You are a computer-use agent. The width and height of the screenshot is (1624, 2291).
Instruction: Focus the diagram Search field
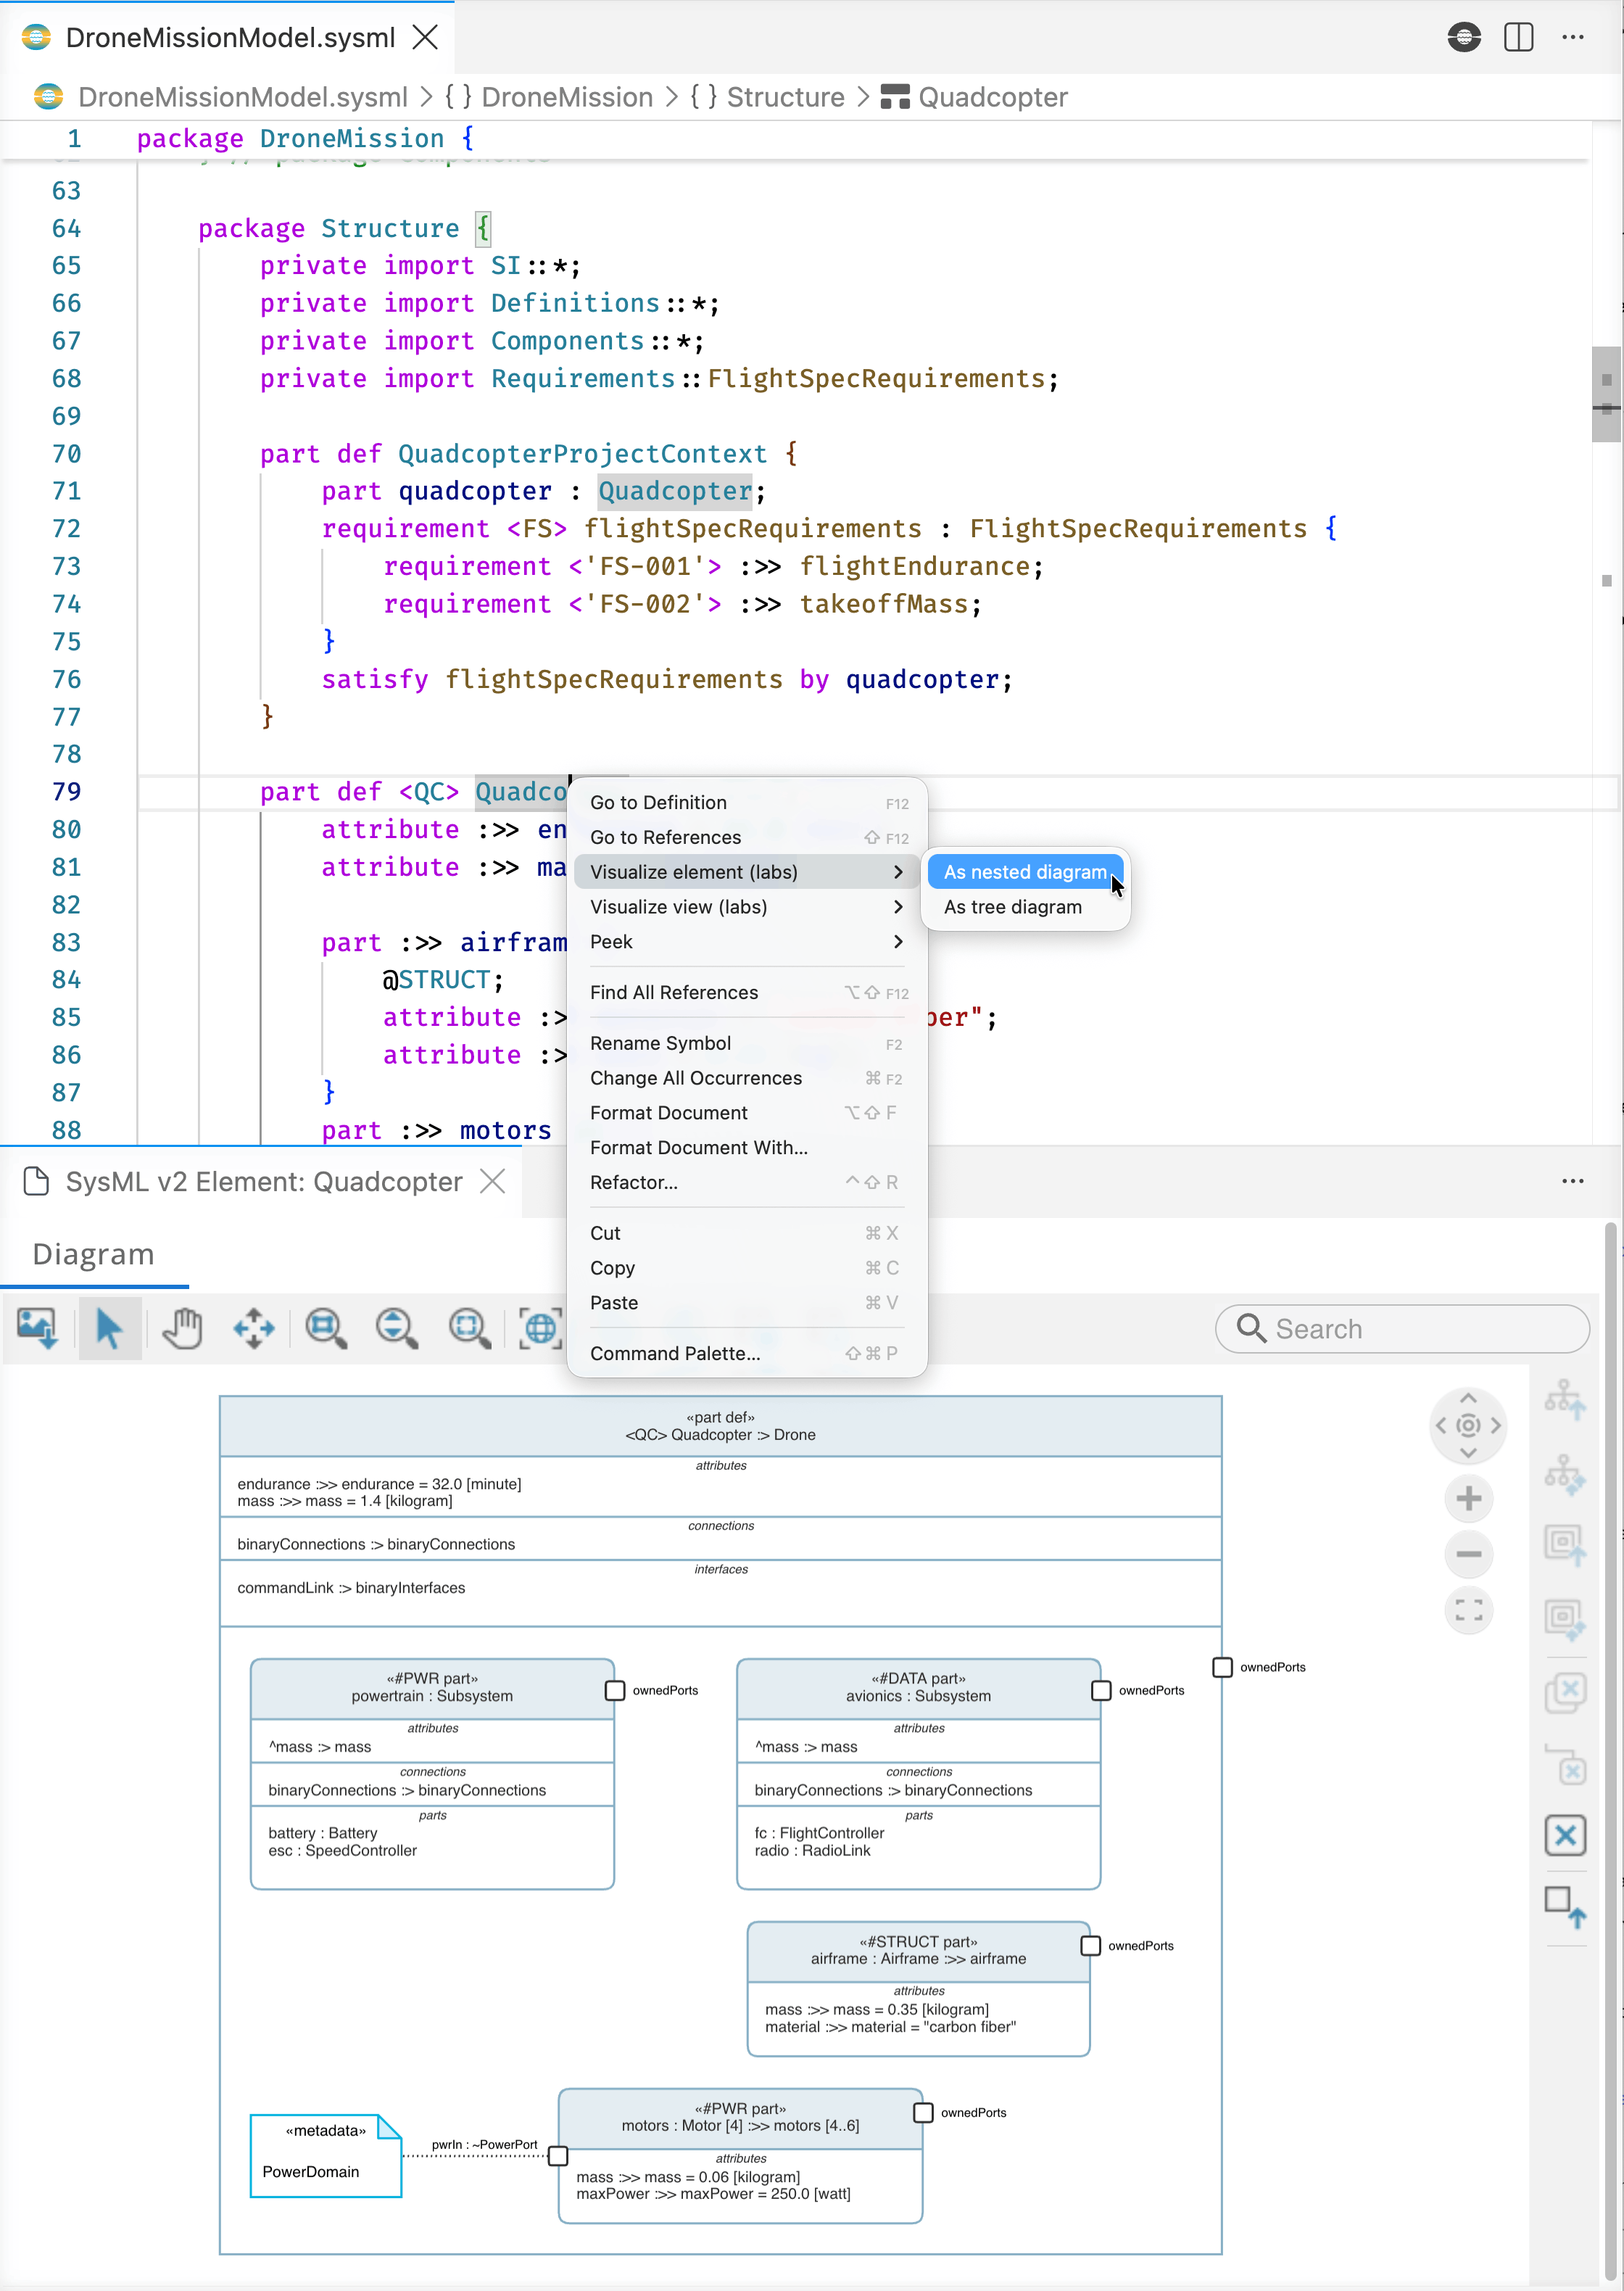pyautogui.click(x=1402, y=1329)
